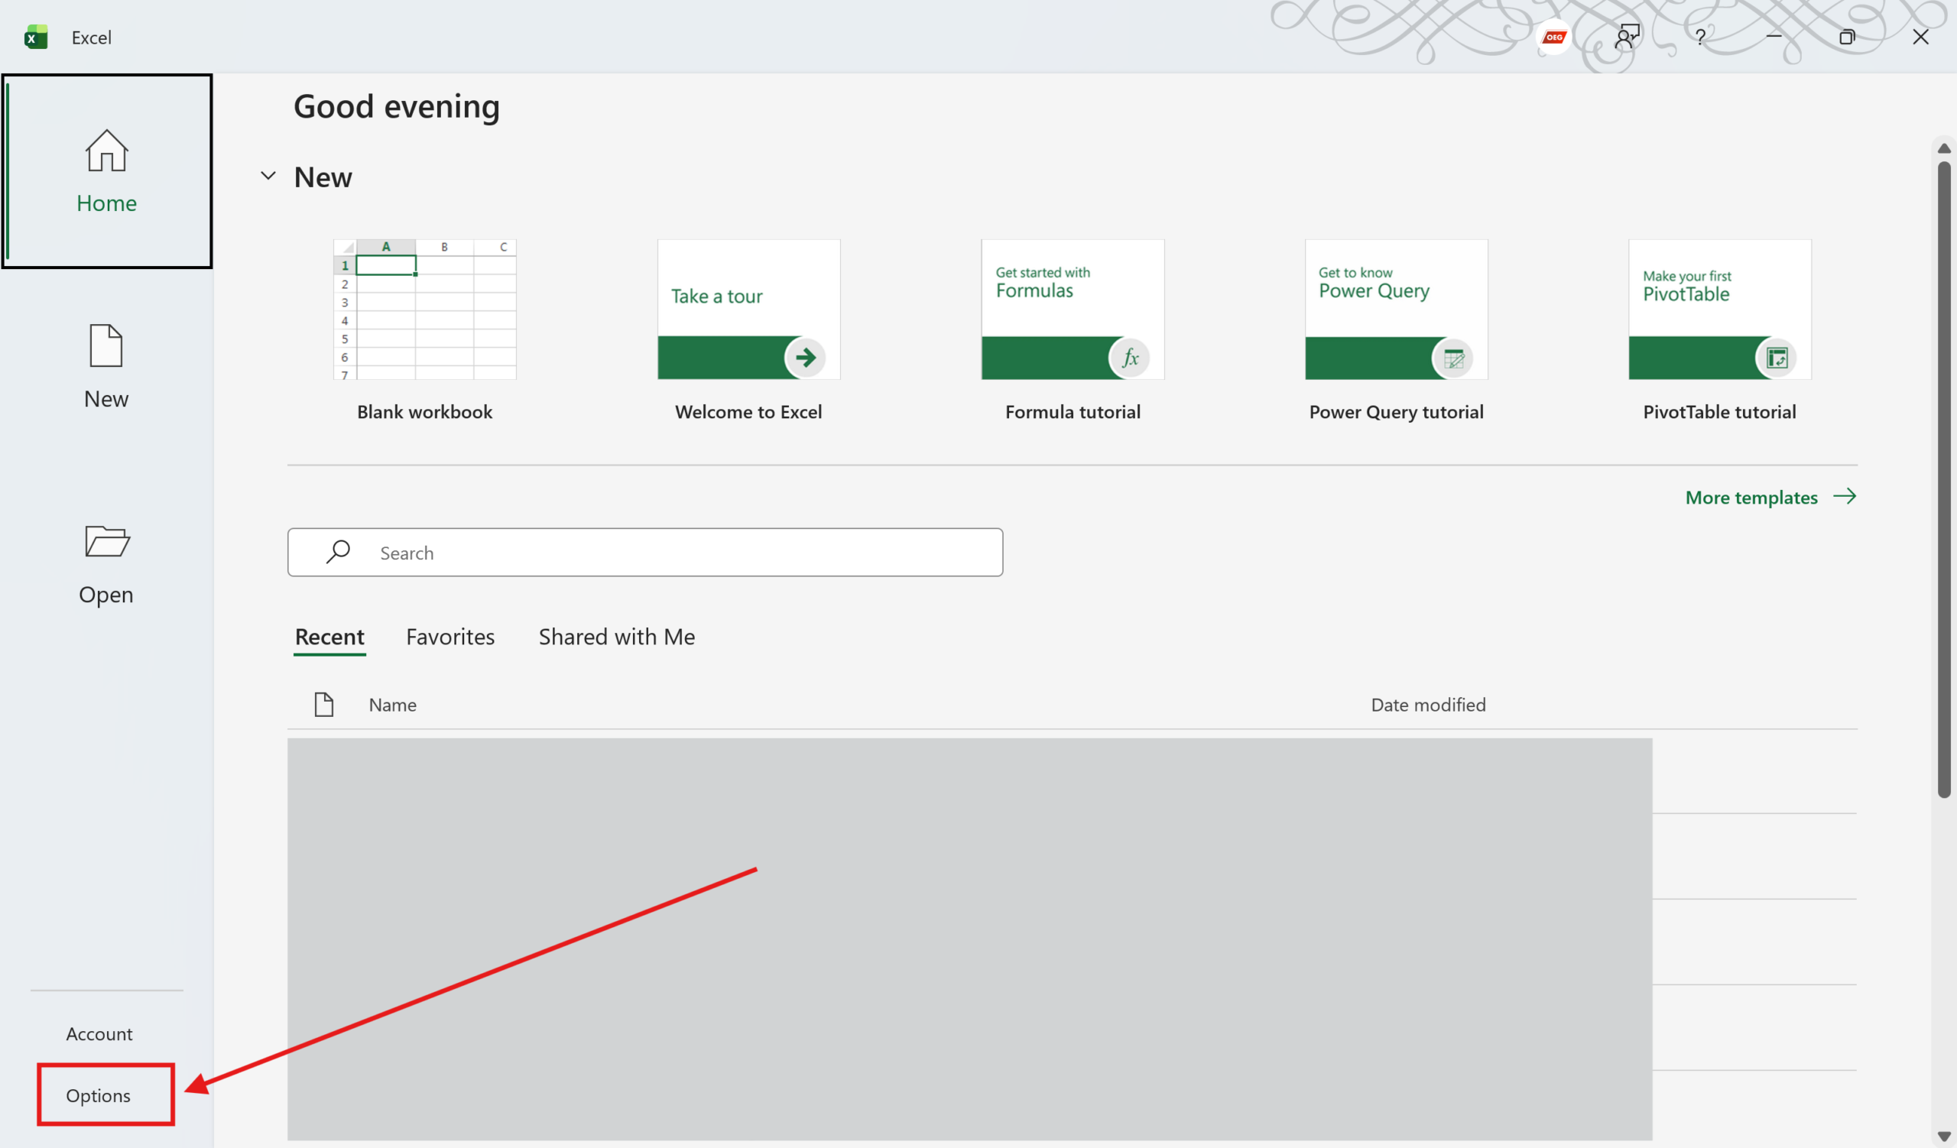Open the feedback person icon

1627,37
